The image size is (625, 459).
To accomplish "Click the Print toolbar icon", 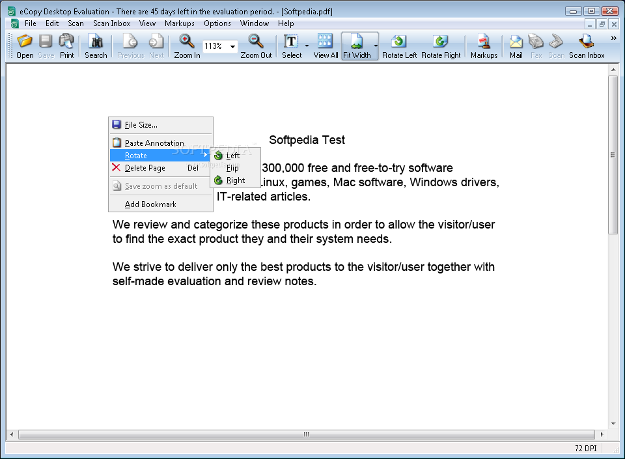I will 66,46.
